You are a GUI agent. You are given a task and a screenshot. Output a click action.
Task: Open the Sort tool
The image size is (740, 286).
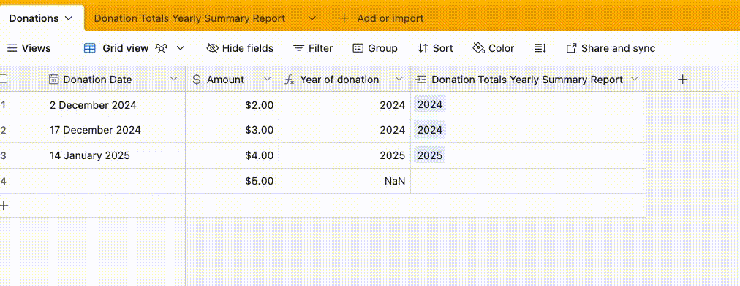tap(435, 48)
